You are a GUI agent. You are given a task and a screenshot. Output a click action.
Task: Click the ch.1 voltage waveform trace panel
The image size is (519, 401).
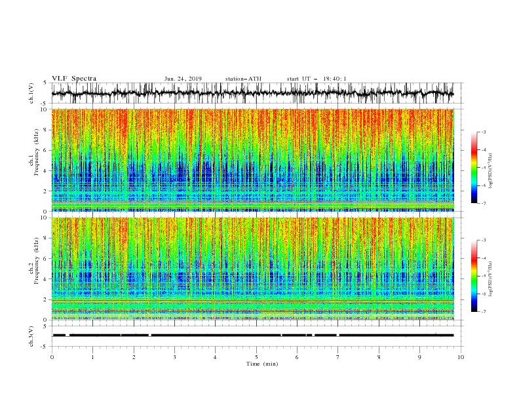[x=257, y=93]
